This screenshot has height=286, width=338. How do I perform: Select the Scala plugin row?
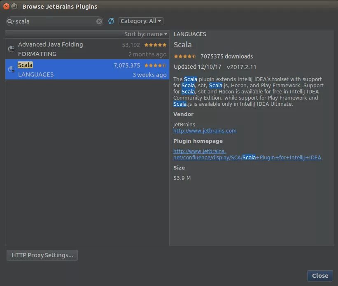[x=87, y=70]
